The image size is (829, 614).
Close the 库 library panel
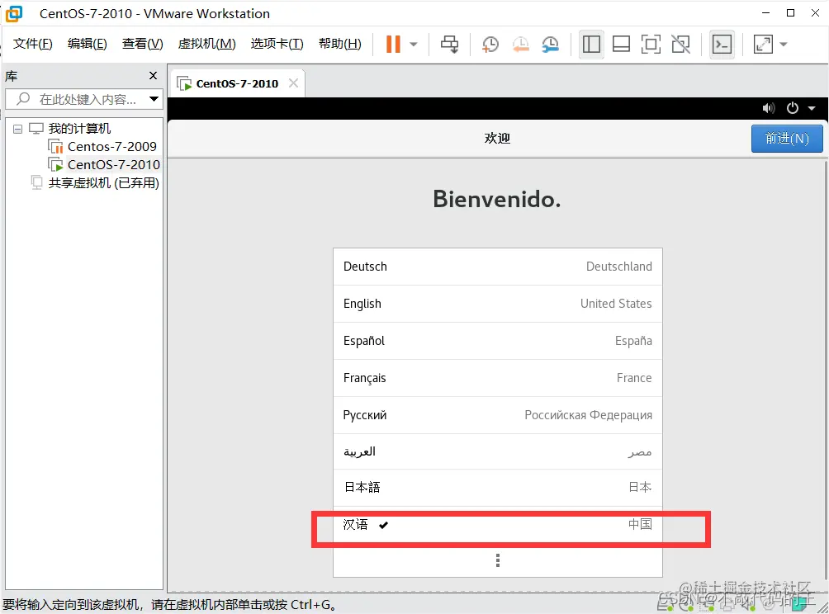(154, 76)
